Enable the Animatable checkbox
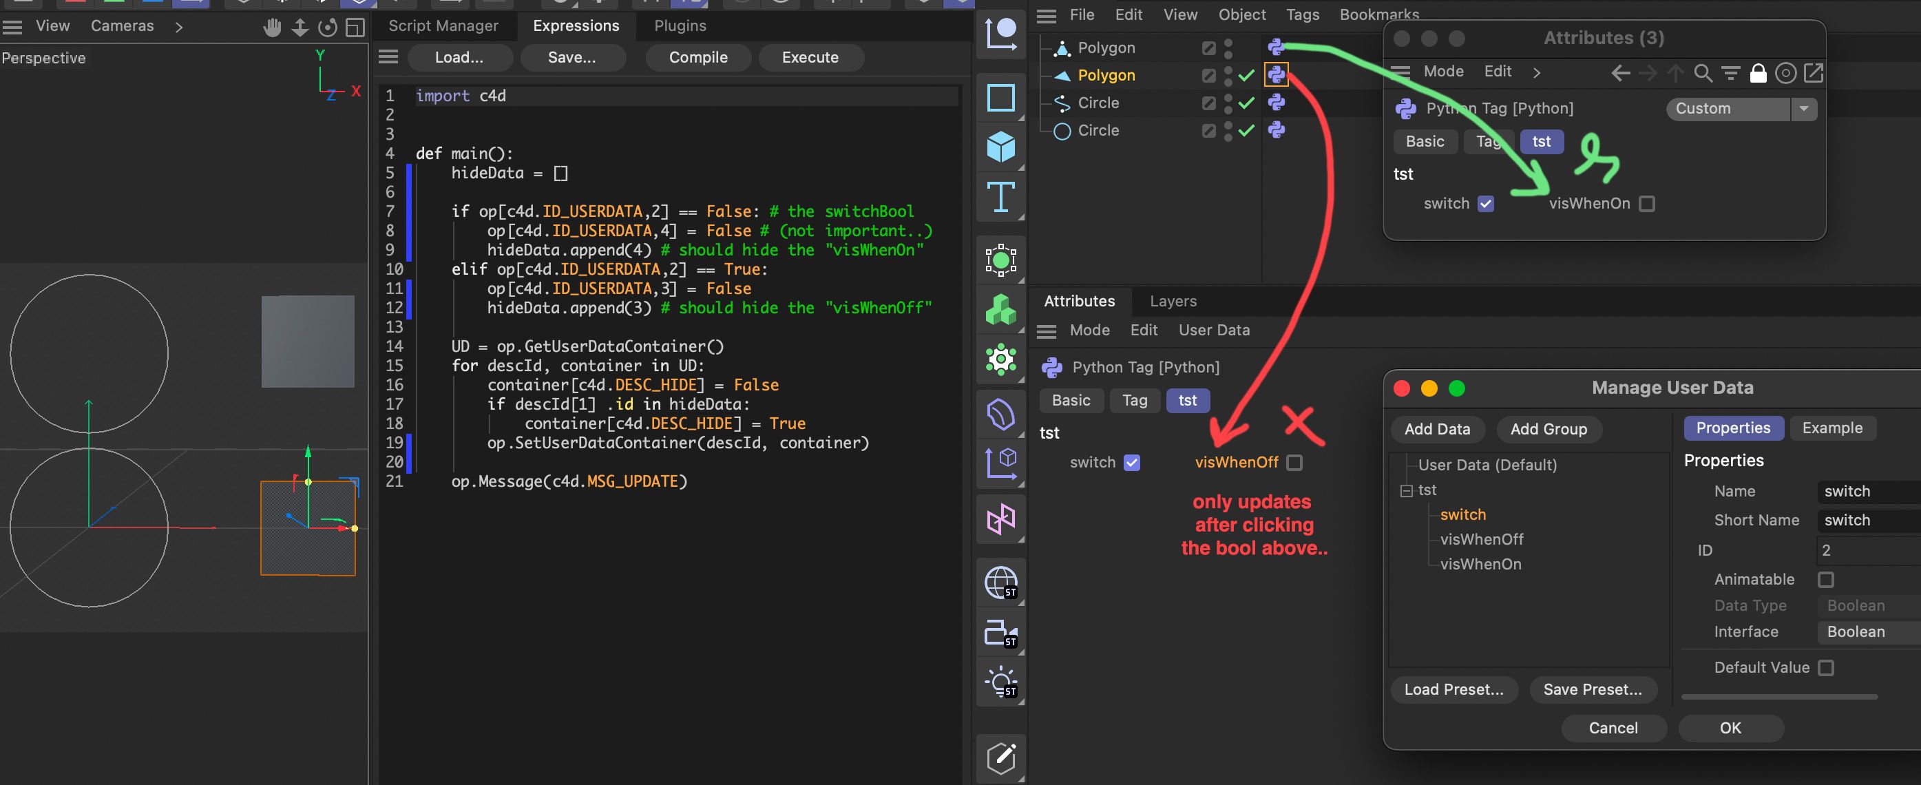Image resolution: width=1921 pixels, height=785 pixels. [x=1825, y=579]
